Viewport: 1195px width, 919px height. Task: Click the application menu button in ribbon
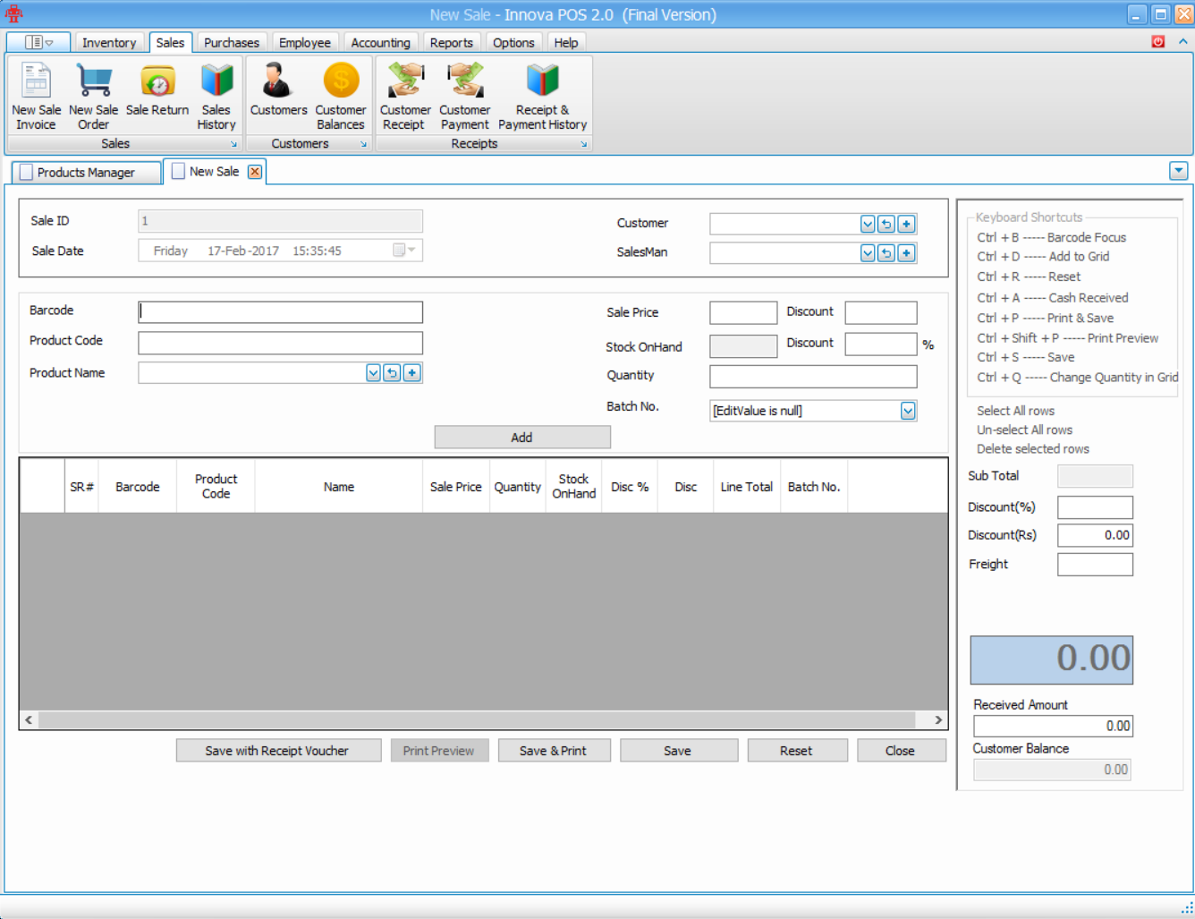pyautogui.click(x=38, y=42)
